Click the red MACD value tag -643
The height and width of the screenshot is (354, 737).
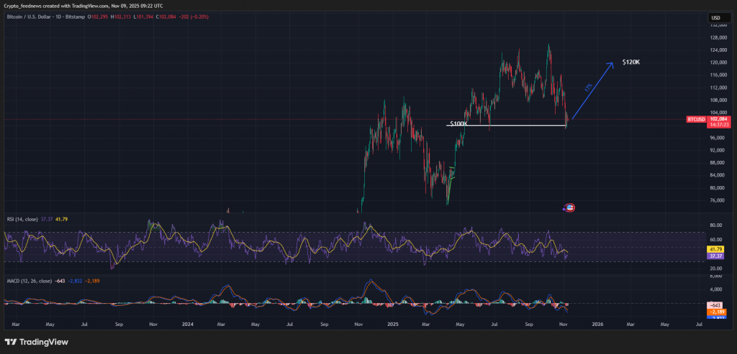(x=716, y=306)
